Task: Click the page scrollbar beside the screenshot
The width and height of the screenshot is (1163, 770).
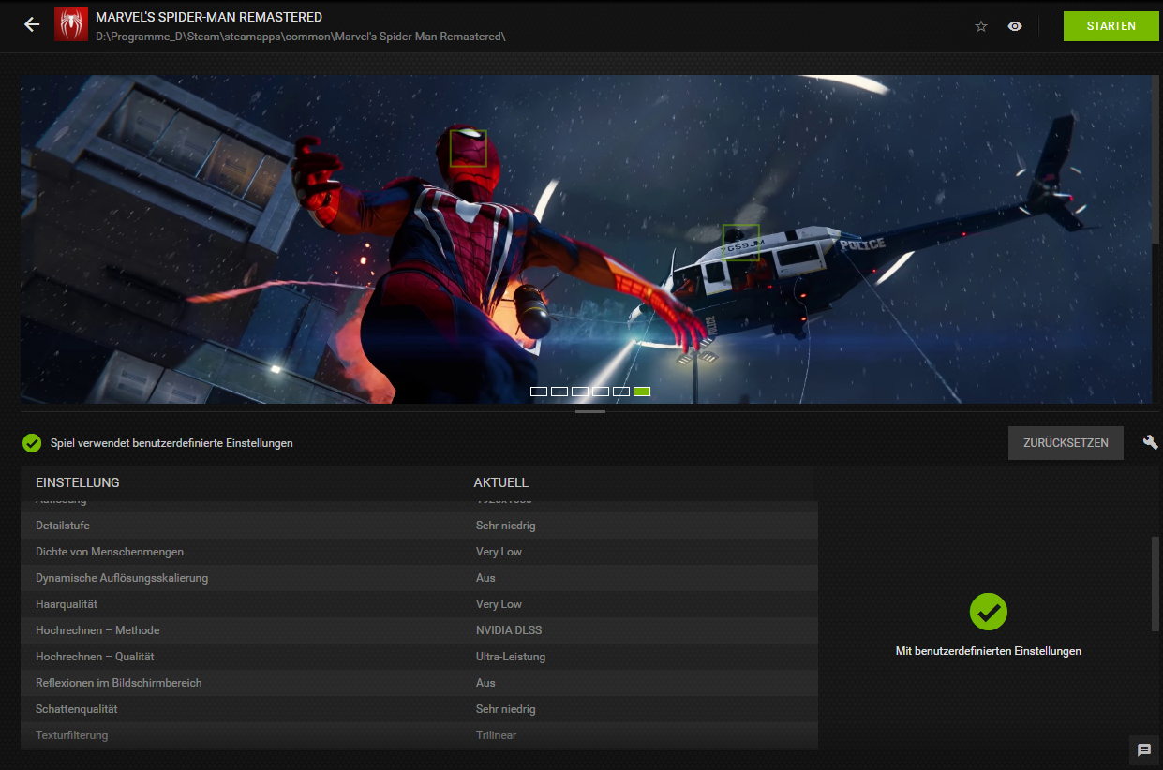Action: point(1156,160)
